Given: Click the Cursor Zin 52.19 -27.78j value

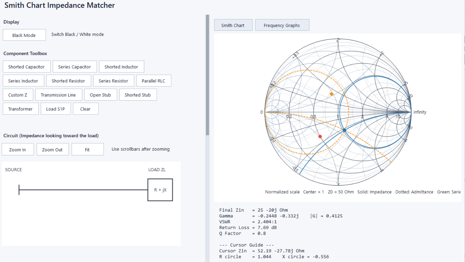Looking at the screenshot, I should (281, 251).
